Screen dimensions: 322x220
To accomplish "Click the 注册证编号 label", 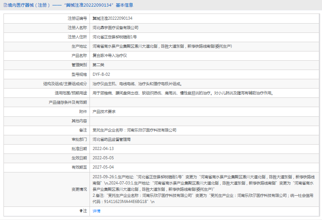I will [x=77, y=19].
